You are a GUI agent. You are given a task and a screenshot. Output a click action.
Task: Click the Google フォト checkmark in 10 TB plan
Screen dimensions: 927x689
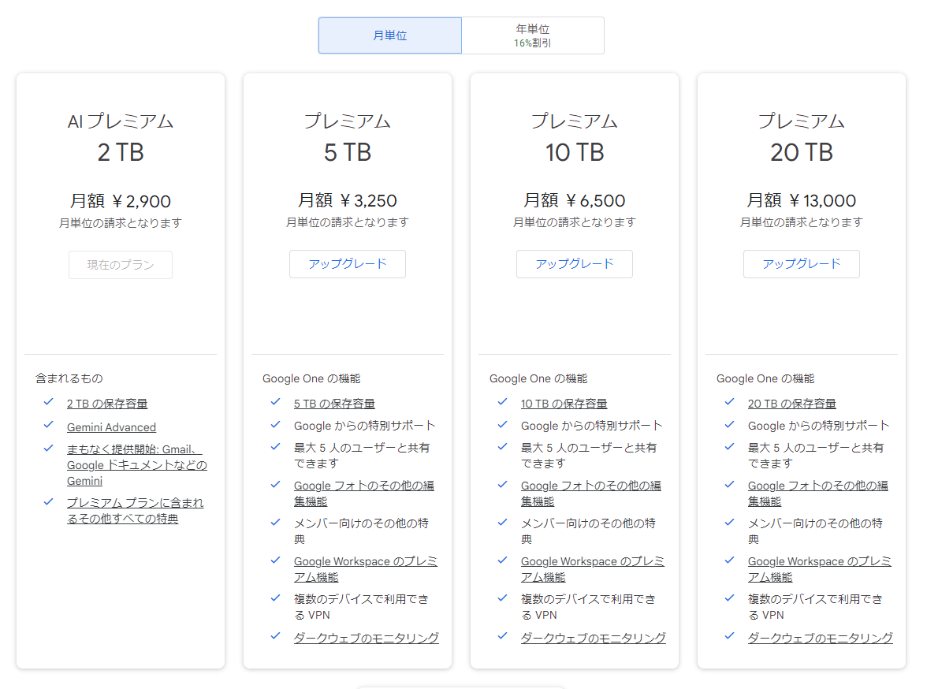tap(503, 484)
